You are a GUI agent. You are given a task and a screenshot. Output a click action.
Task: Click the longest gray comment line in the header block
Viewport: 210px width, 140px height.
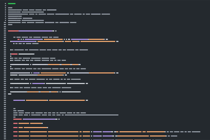59,14
